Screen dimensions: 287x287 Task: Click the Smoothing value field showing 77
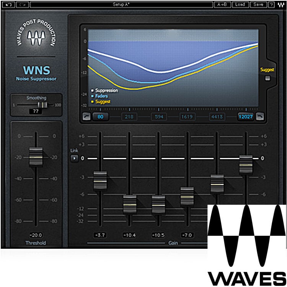(x=36, y=111)
